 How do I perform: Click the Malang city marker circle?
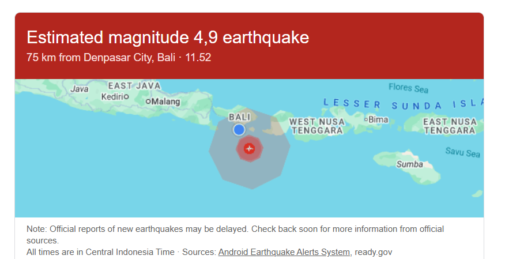[148, 102]
